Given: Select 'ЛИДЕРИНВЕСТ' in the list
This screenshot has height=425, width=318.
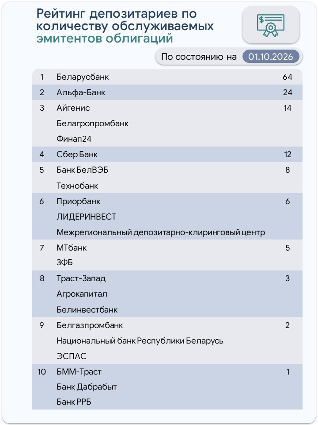Looking at the screenshot, I should tap(86, 217).
